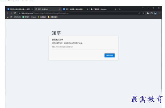Click the 即将离开知乎 heading
This screenshot has height=108, width=165.
pos(57,40)
